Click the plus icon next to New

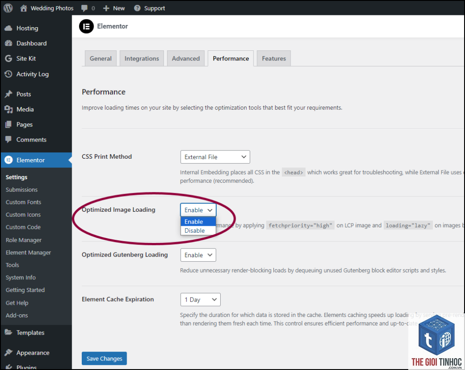[x=106, y=8]
